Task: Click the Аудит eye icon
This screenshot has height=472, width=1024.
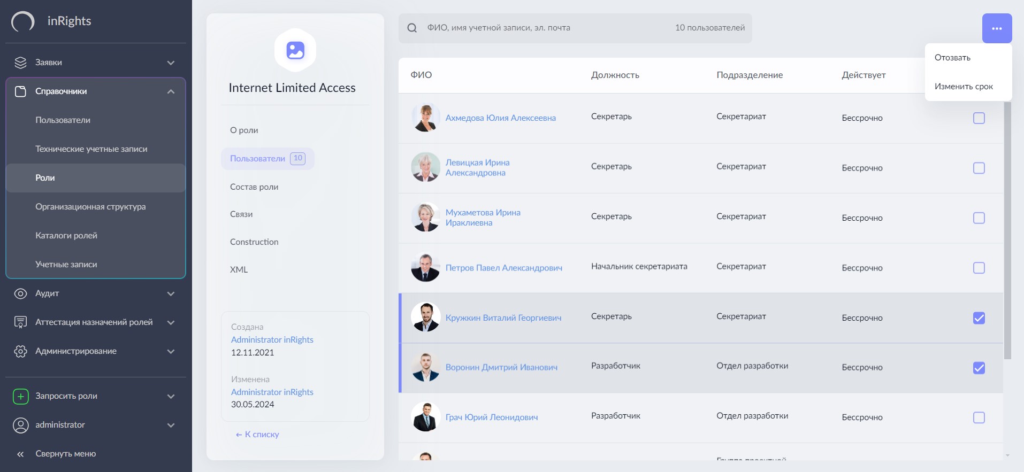Action: click(20, 293)
